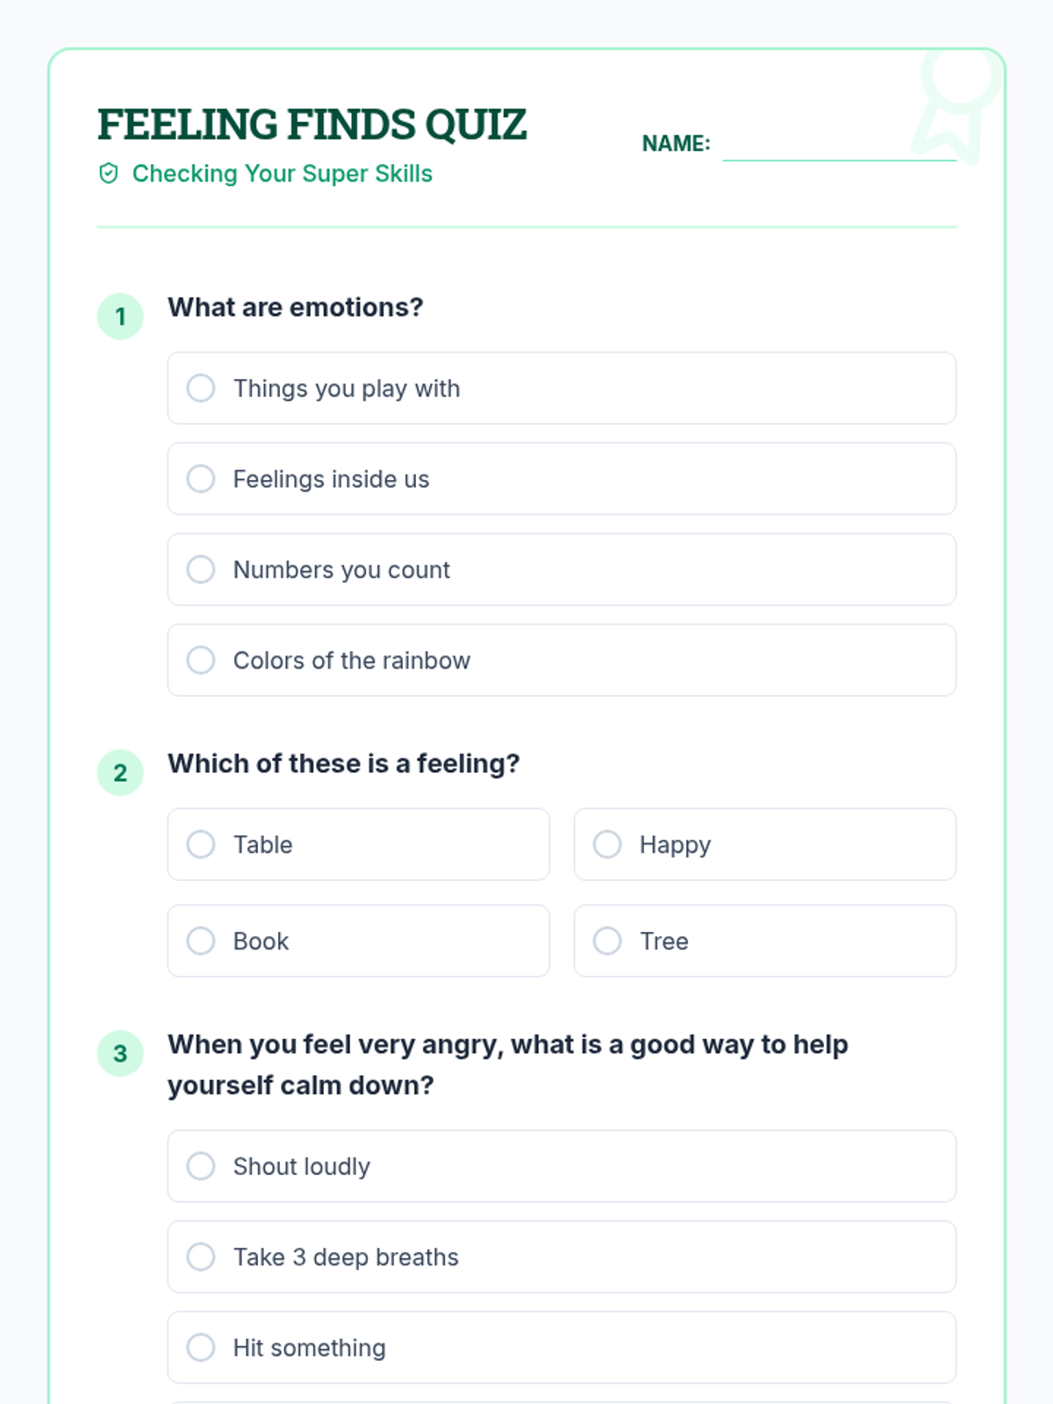Select 'Colors of the rainbow' option
This screenshot has height=1404, width=1053.
(x=562, y=660)
